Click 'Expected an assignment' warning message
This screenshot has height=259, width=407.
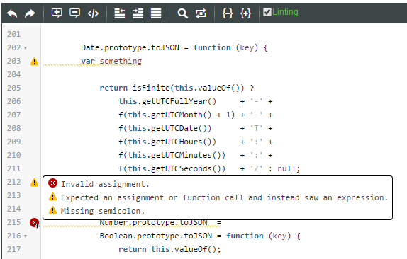tap(224, 197)
